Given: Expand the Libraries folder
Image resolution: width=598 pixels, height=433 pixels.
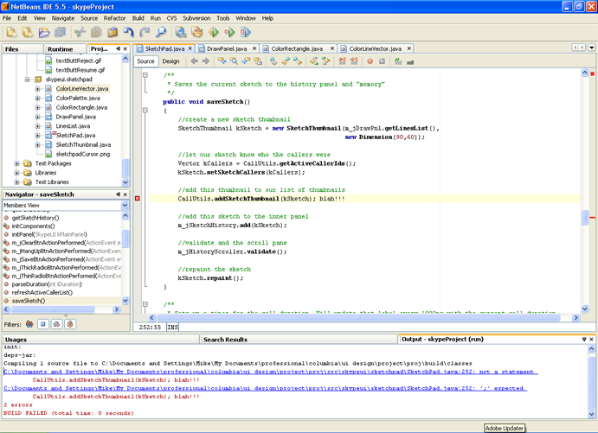Looking at the screenshot, I should (x=16, y=173).
